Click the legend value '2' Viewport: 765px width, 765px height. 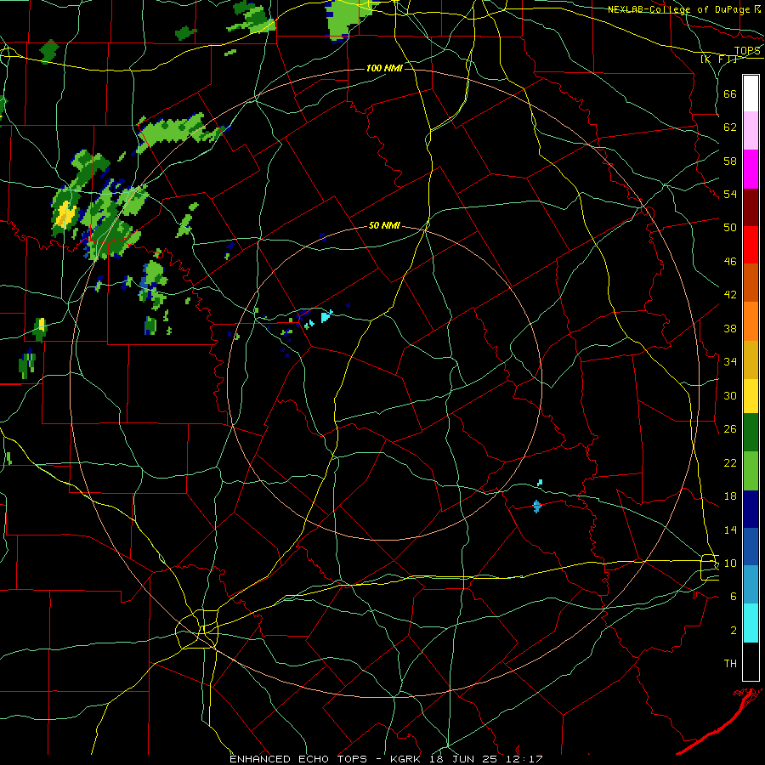[734, 631]
